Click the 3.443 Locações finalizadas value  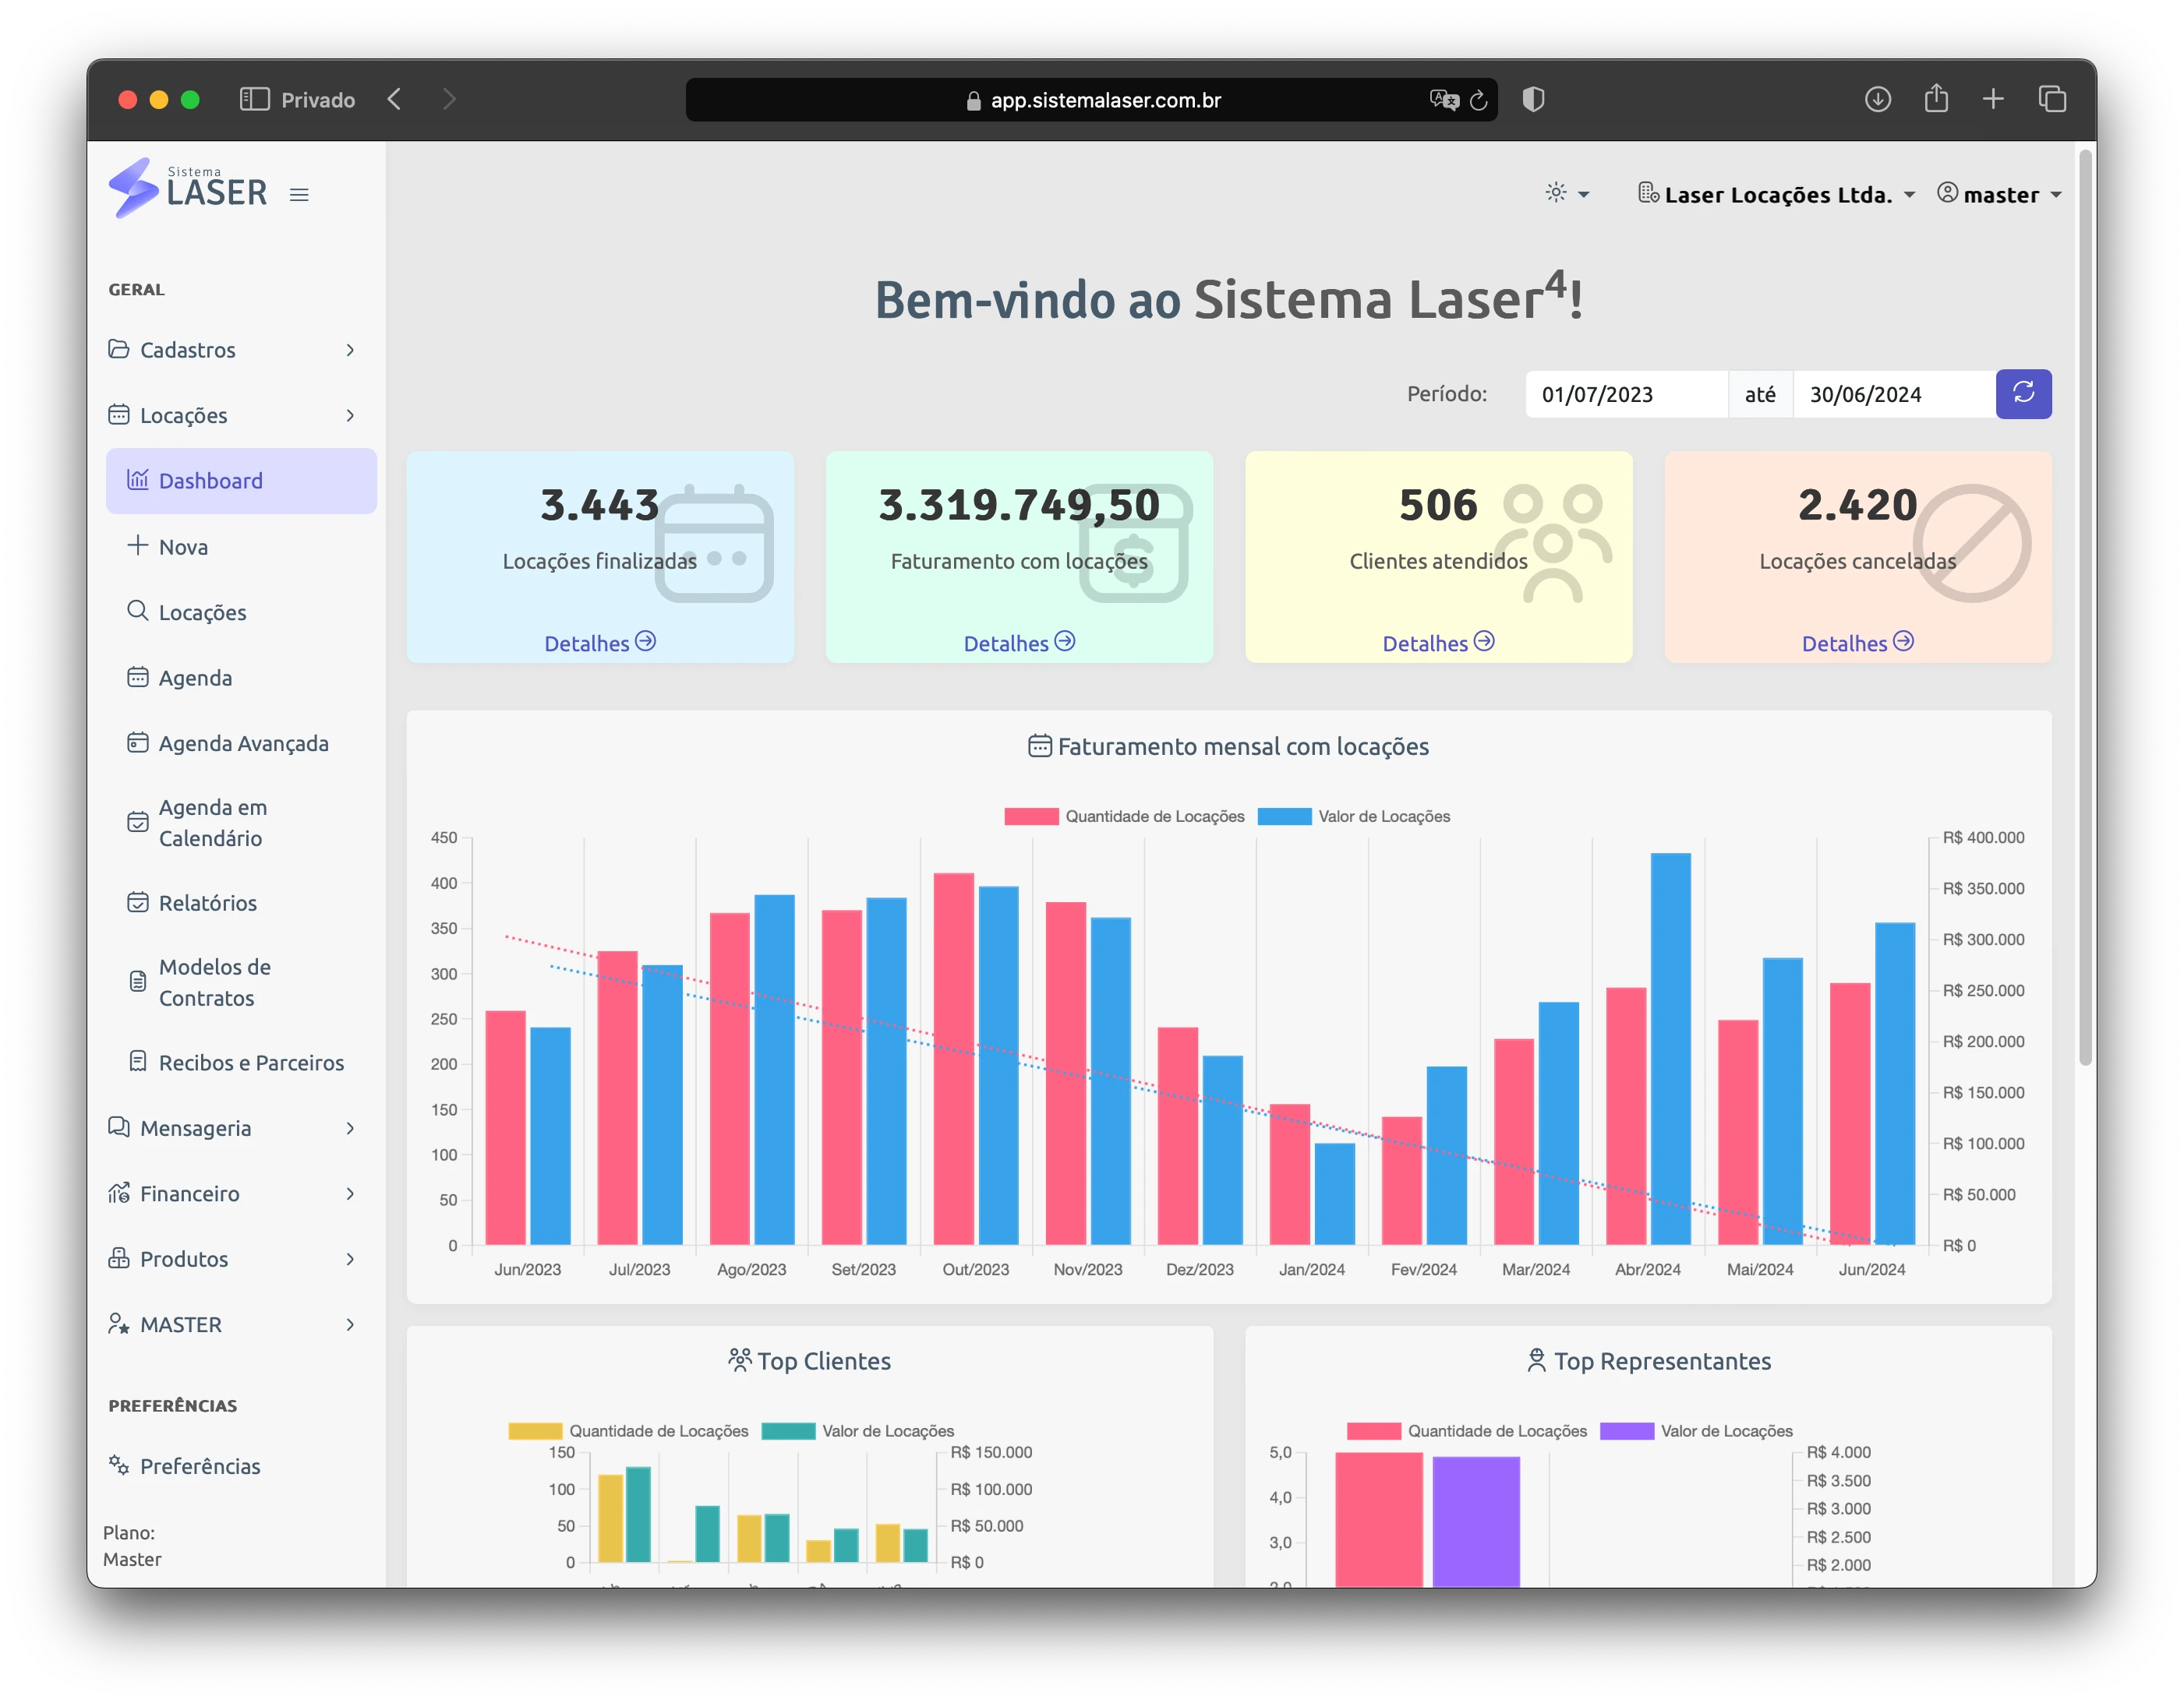(x=599, y=505)
